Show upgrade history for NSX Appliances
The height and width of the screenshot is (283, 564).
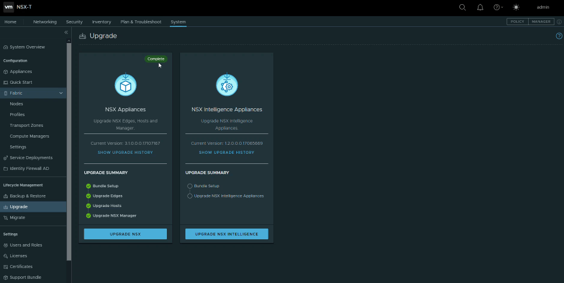click(125, 153)
